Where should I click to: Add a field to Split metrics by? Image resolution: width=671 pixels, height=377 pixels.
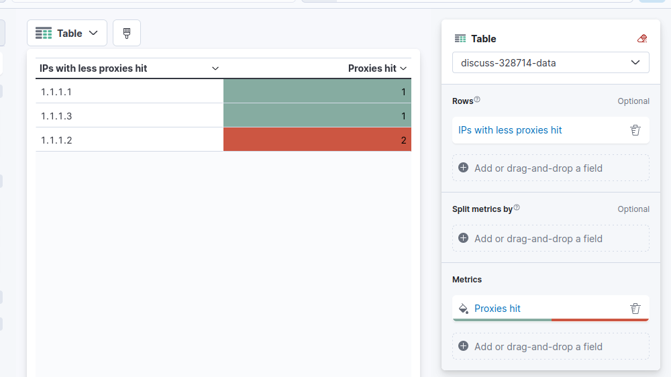click(550, 238)
